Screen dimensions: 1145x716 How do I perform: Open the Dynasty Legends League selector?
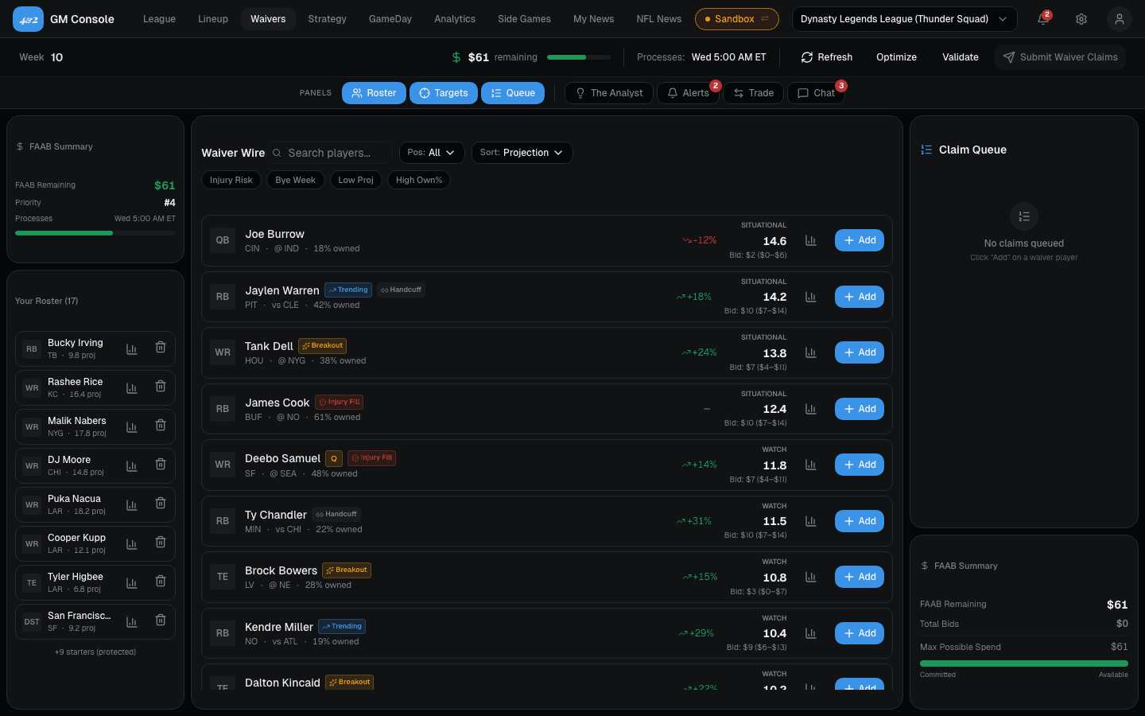904,19
